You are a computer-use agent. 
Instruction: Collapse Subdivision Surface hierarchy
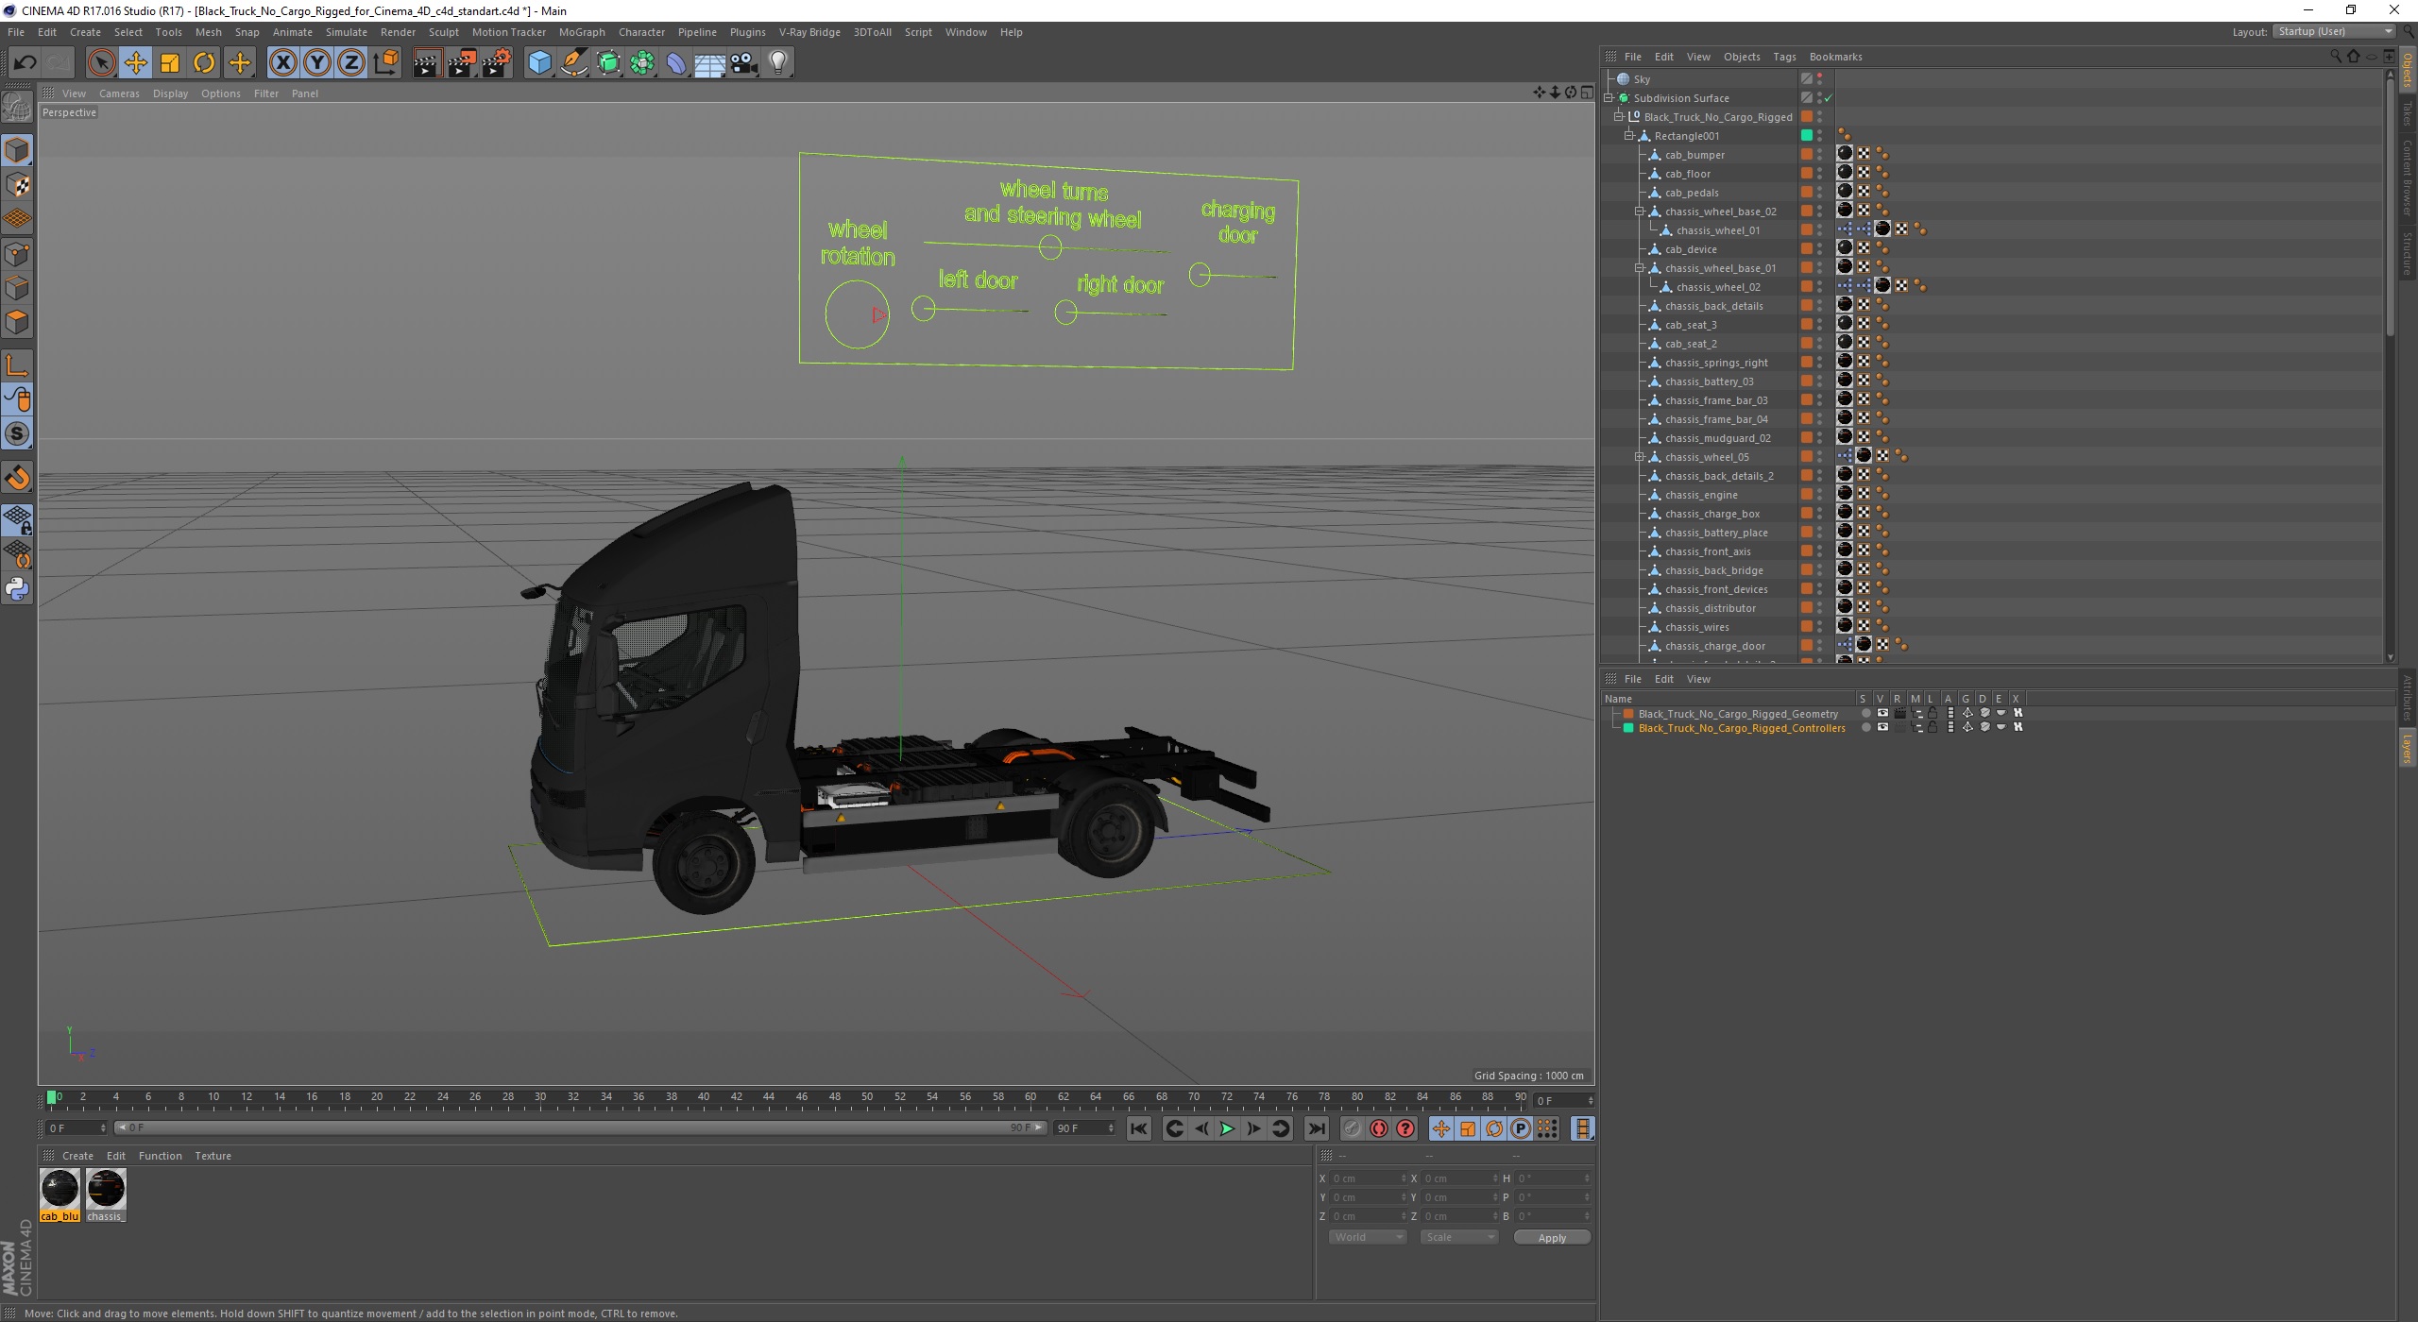(x=1609, y=98)
